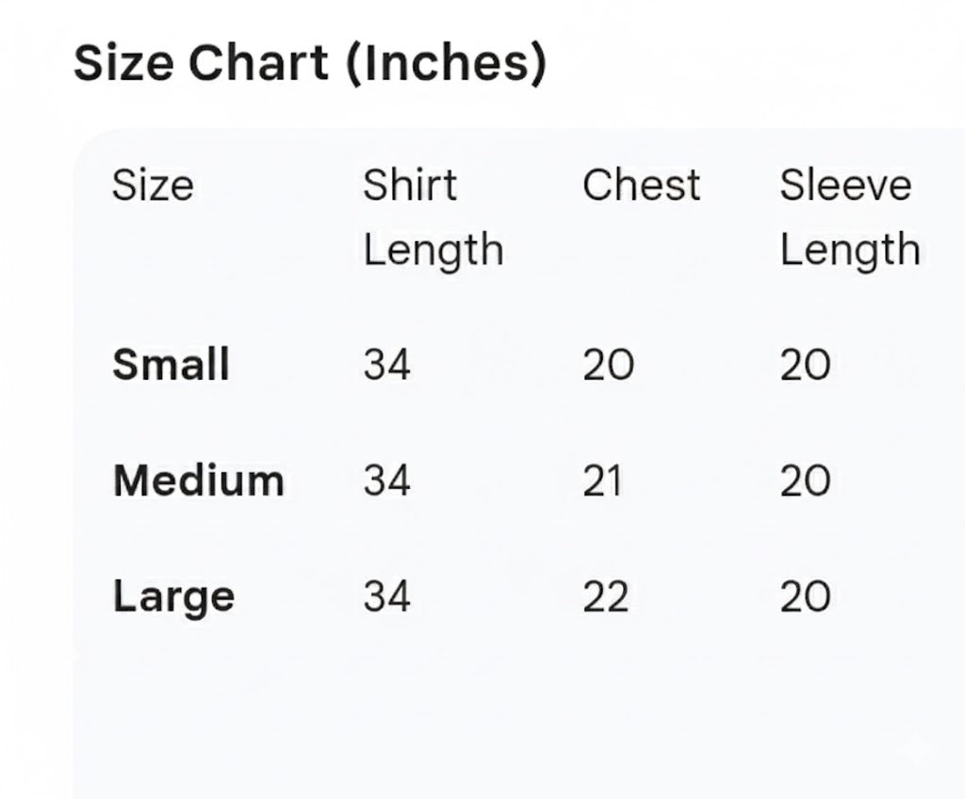Click "(Inches)" in the chart title
The height and width of the screenshot is (799, 965).
coord(446,64)
